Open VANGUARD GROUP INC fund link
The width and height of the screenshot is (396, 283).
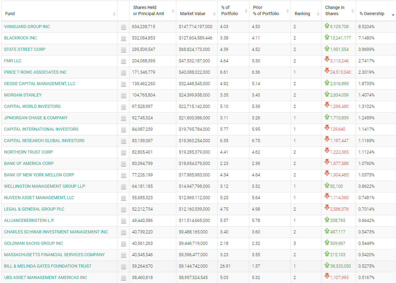tap(27, 27)
